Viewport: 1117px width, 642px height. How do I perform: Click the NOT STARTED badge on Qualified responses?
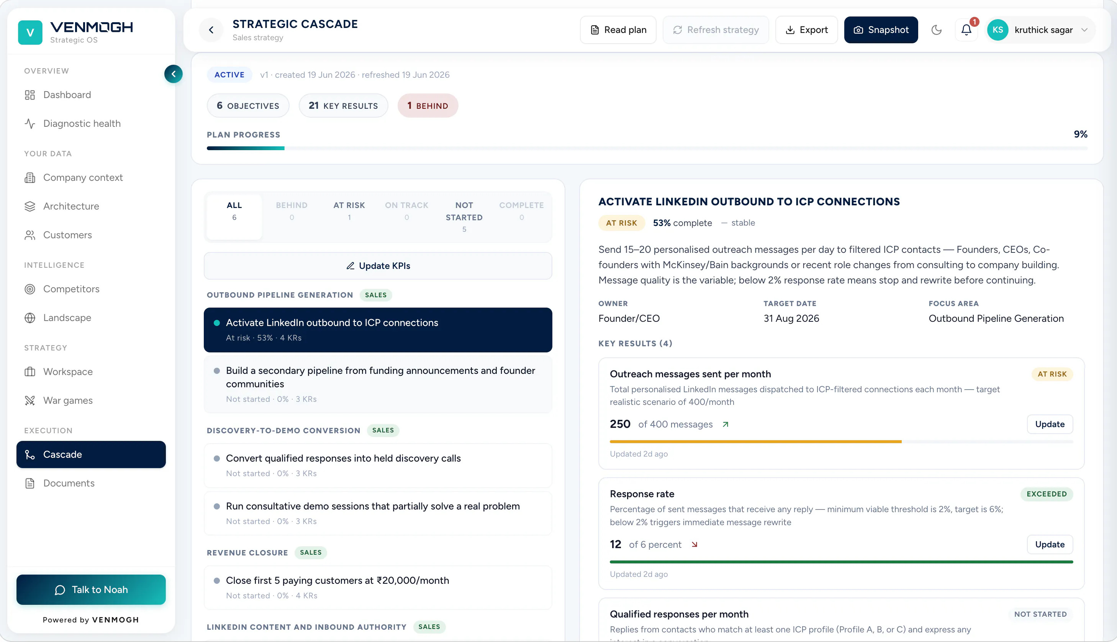click(x=1040, y=614)
